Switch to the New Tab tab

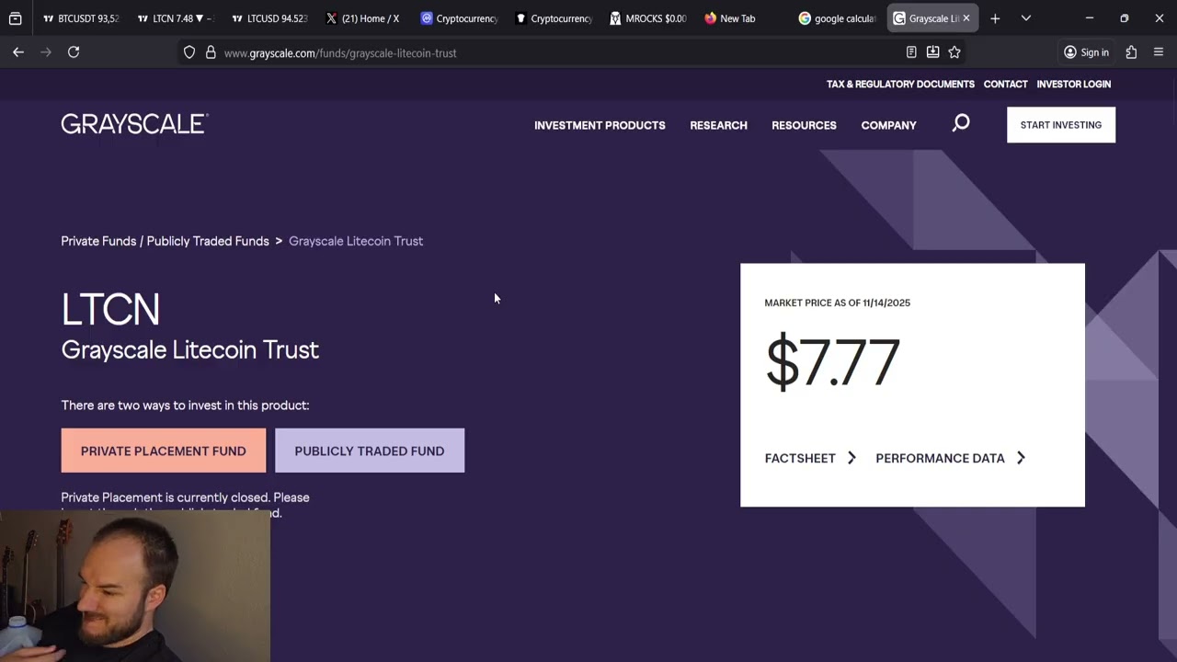point(742,18)
